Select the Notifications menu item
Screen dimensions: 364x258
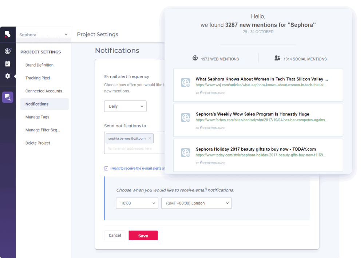pos(44,104)
